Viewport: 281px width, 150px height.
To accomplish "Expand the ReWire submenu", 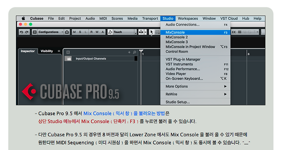I will coord(196,94).
